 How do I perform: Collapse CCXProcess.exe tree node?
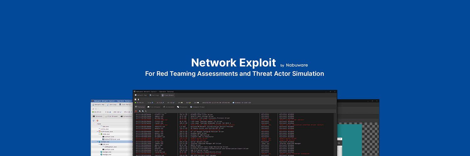pos(97,132)
